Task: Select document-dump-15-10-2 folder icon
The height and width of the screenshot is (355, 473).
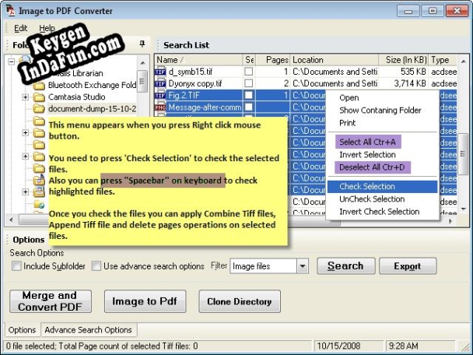Action: click(x=39, y=108)
